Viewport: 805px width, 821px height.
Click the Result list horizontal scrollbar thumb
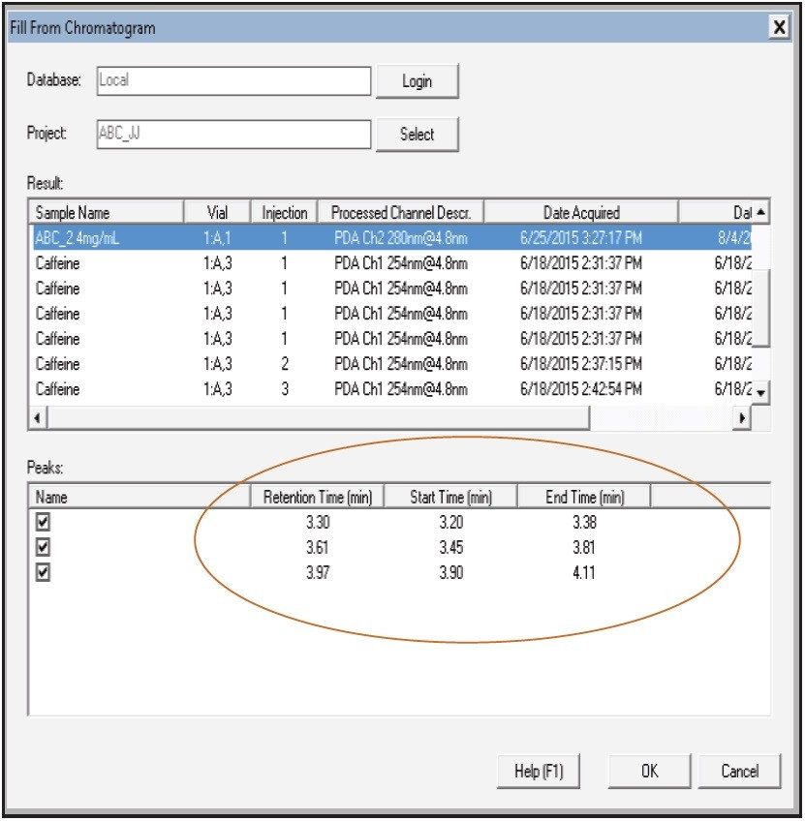click(x=319, y=418)
